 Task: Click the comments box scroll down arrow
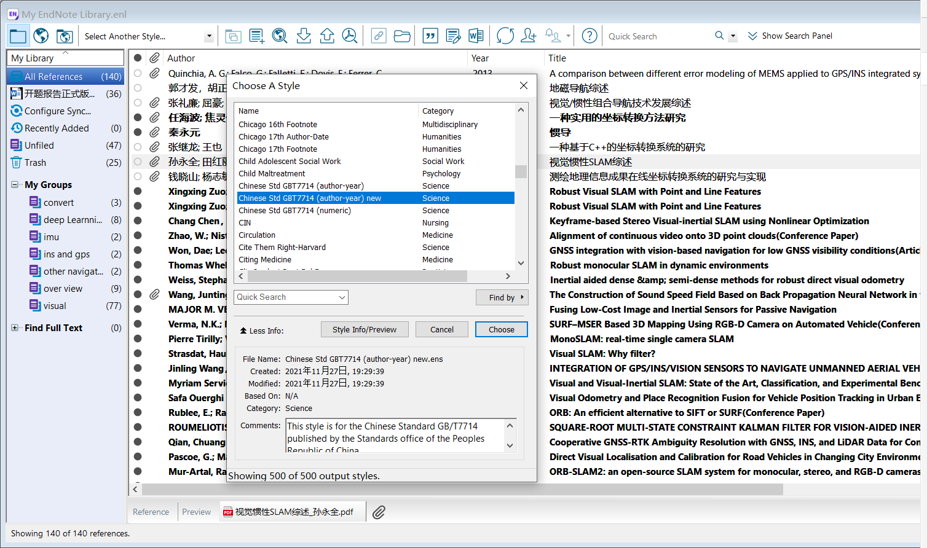(510, 446)
